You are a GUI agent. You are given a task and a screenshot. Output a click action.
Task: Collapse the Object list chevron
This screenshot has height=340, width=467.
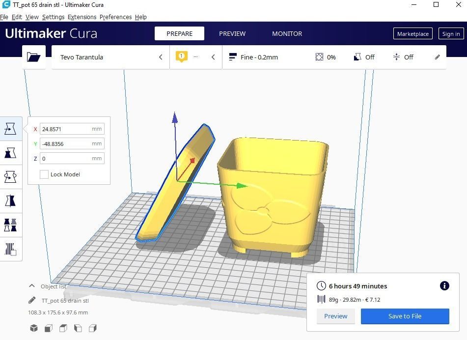[31, 286]
